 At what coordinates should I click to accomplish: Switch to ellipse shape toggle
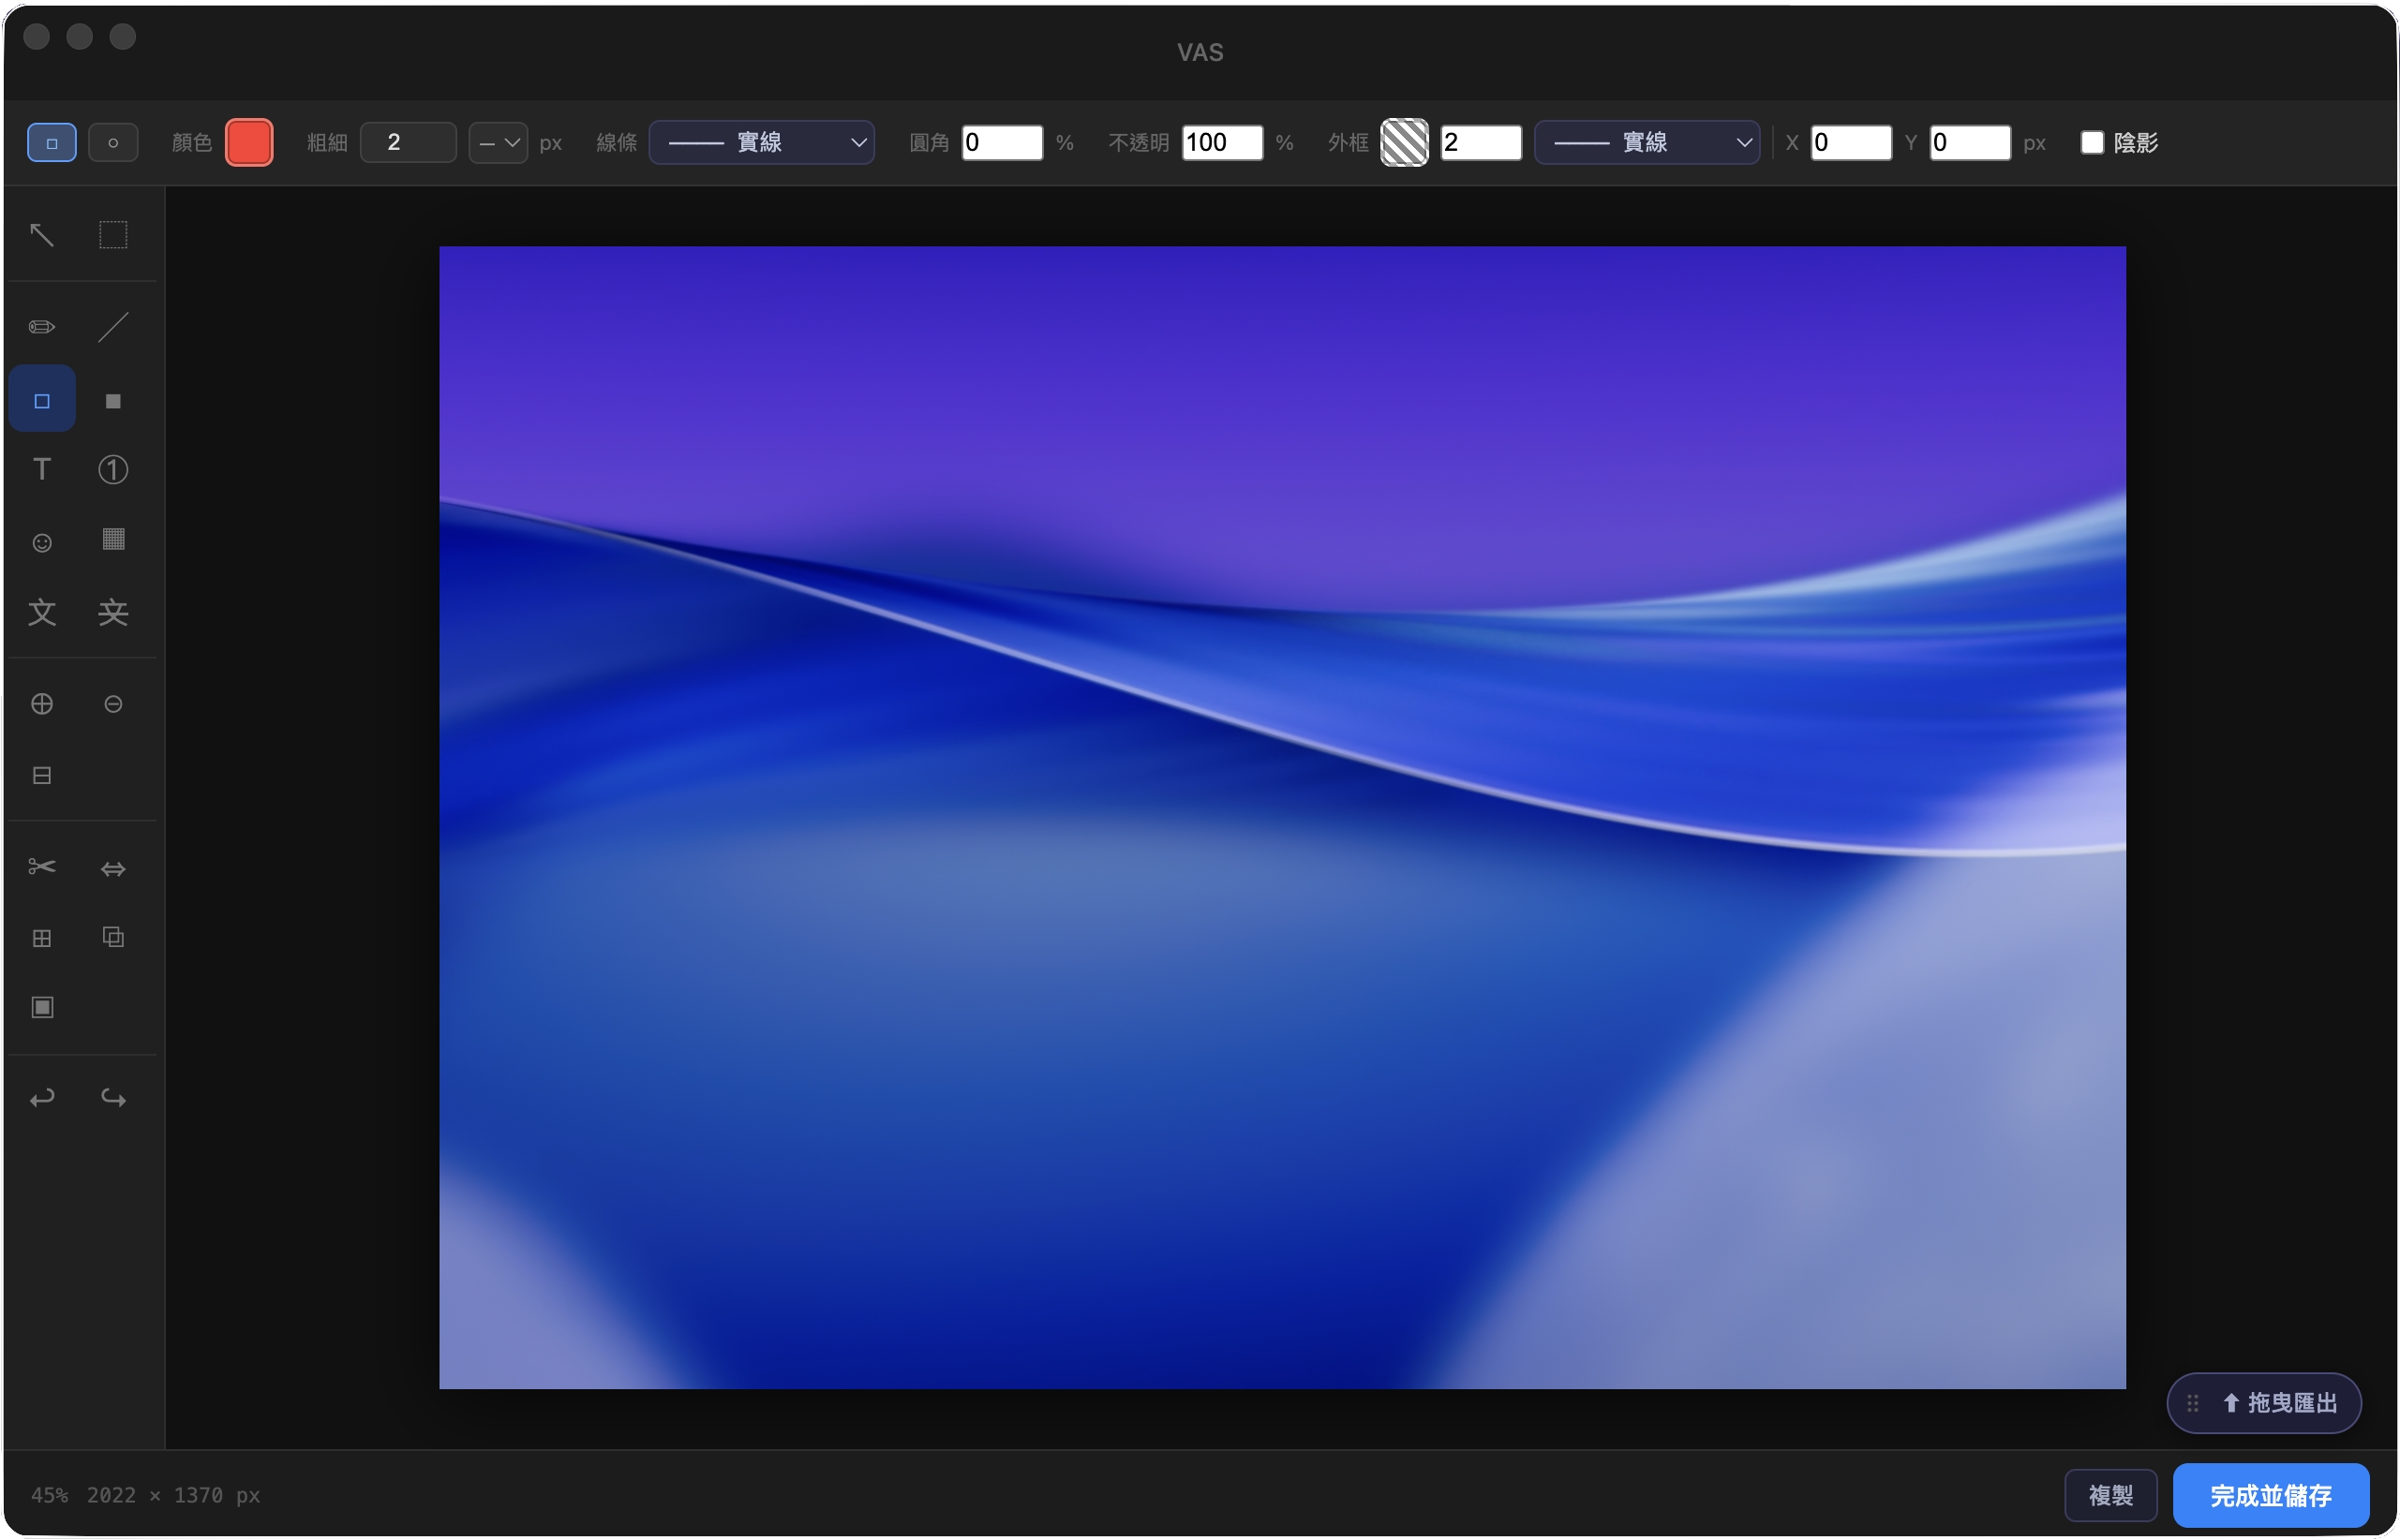click(x=113, y=143)
